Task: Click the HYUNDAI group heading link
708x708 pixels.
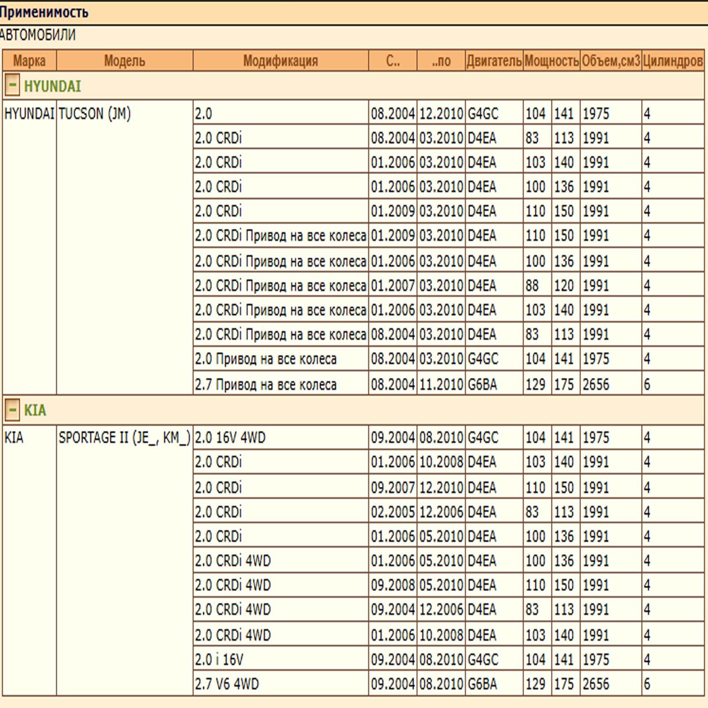Action: coord(52,86)
